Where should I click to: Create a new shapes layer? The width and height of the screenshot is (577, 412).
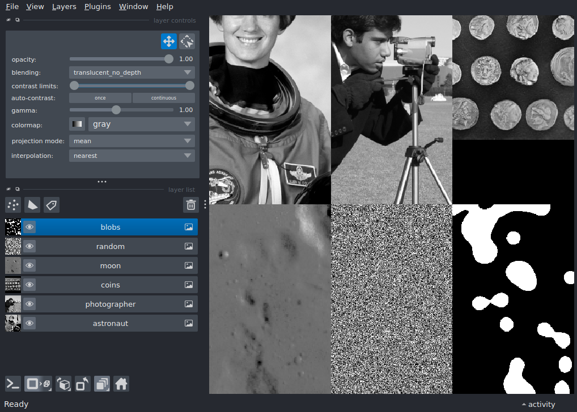tap(32, 205)
